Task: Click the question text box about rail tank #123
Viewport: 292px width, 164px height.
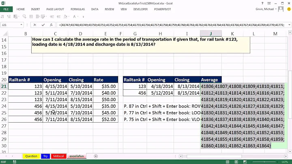Action: (141, 45)
